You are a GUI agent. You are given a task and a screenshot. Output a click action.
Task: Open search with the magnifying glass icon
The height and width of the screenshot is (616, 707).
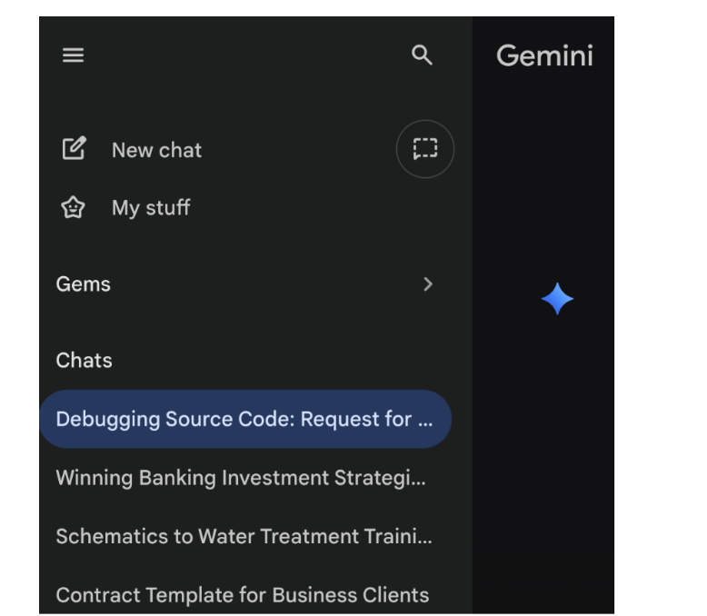point(422,55)
